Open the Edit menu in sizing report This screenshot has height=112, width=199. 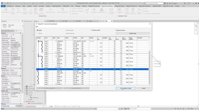(x=37, y=26)
